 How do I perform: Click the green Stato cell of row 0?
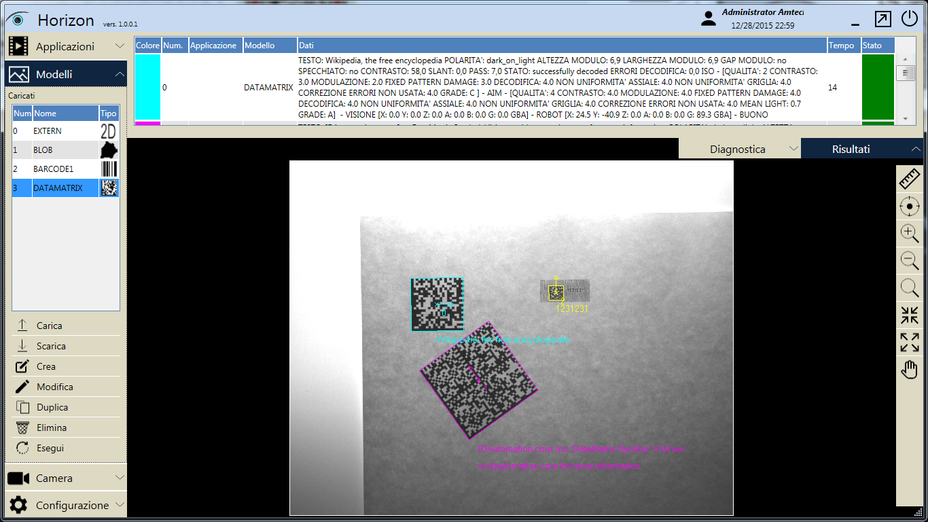(x=878, y=88)
